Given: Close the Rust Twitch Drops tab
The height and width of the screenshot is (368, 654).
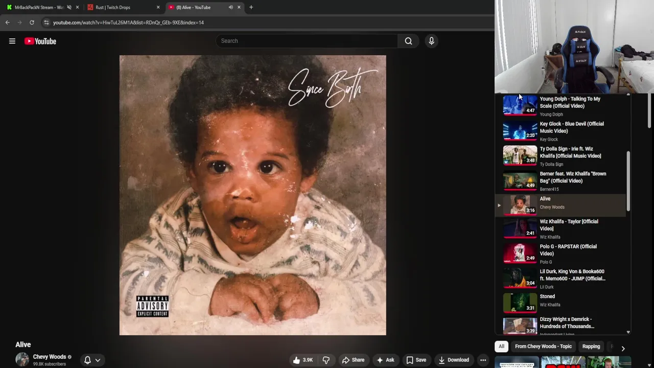Looking at the screenshot, I should pyautogui.click(x=158, y=7).
